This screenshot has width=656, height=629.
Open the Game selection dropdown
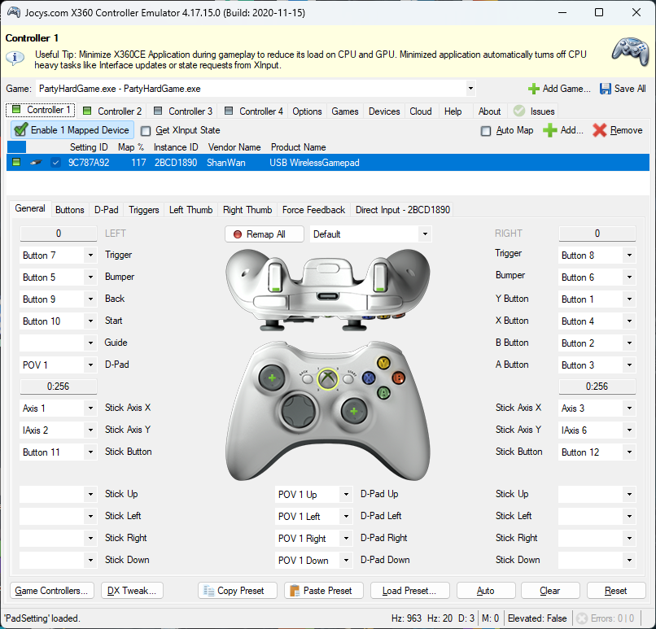[x=470, y=88]
